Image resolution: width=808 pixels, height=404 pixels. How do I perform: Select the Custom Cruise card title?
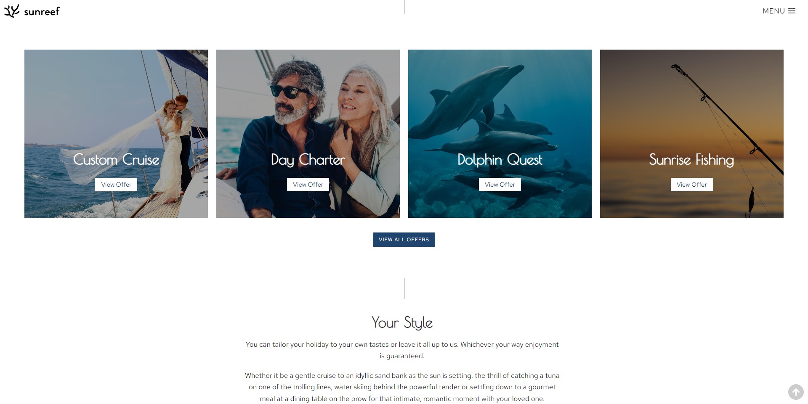pyautogui.click(x=116, y=160)
